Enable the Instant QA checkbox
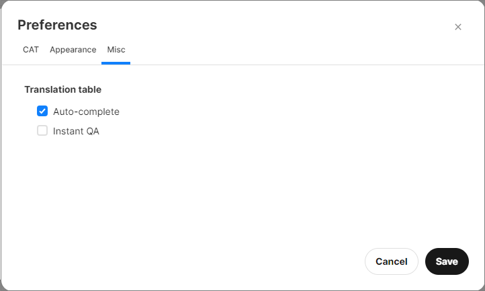 (42, 131)
